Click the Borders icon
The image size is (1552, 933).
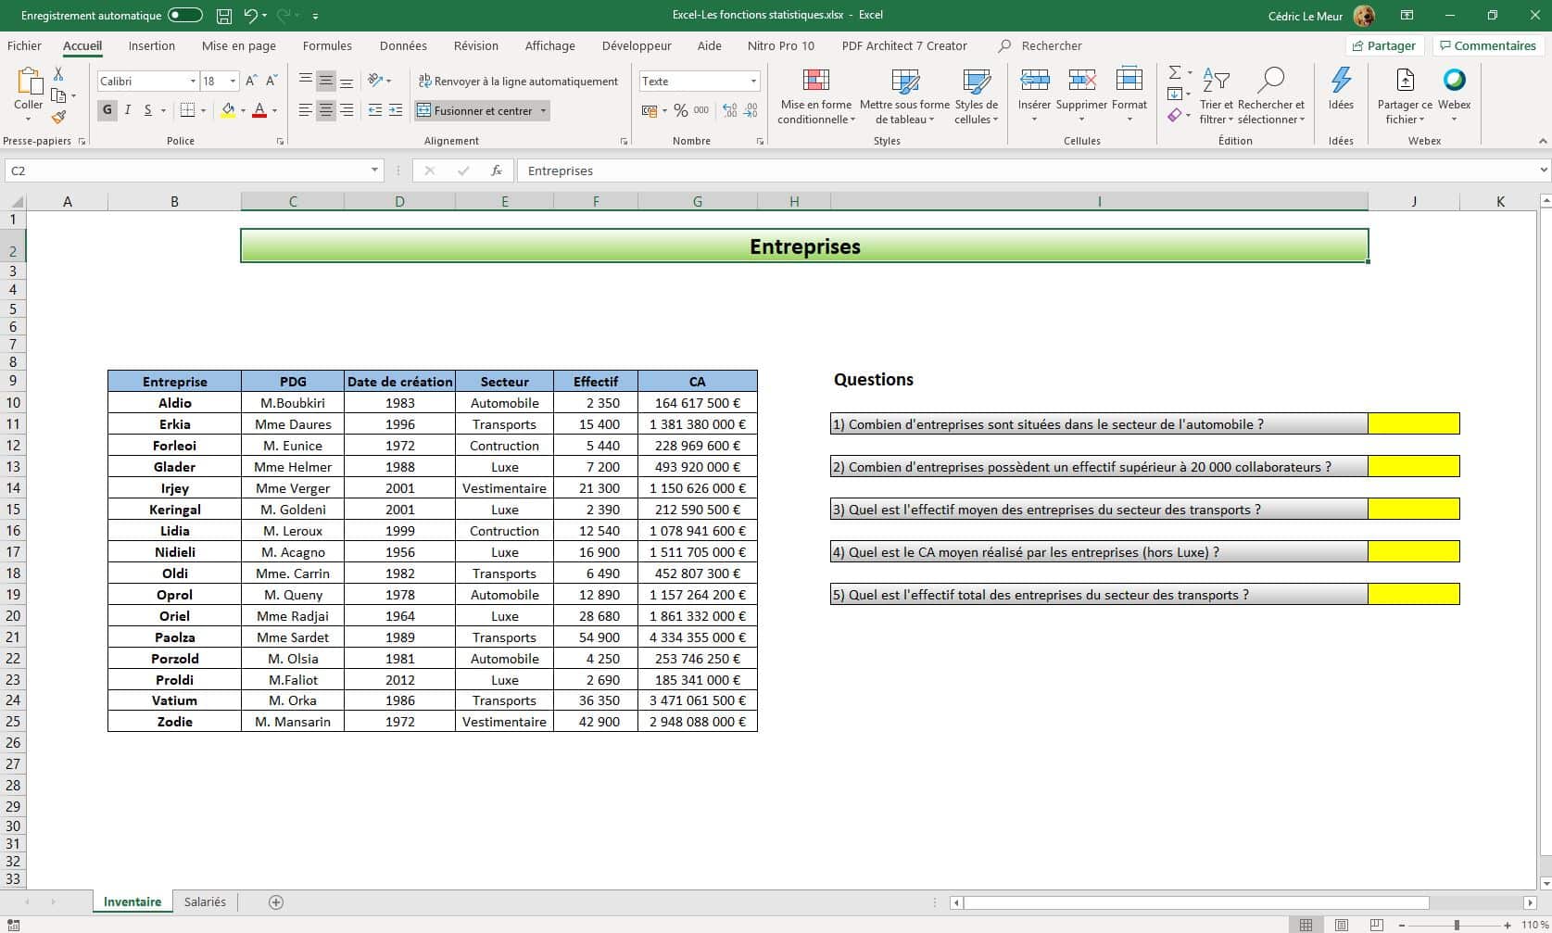click(187, 110)
